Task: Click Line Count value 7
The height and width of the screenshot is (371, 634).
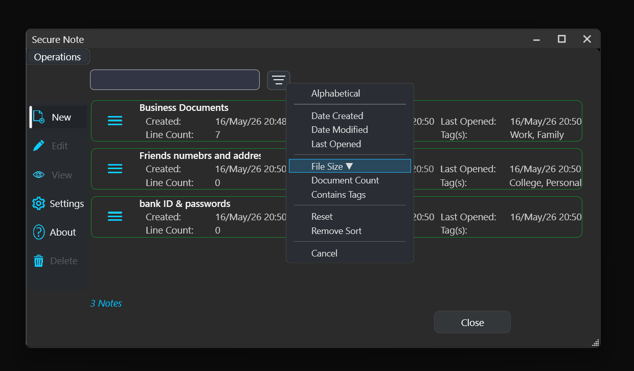Action: (218, 135)
